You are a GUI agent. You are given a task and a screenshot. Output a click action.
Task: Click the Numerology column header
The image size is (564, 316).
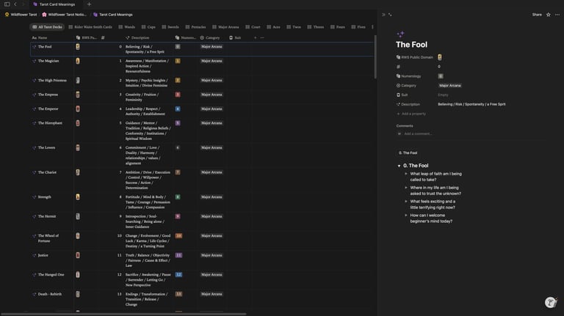pyautogui.click(x=186, y=37)
